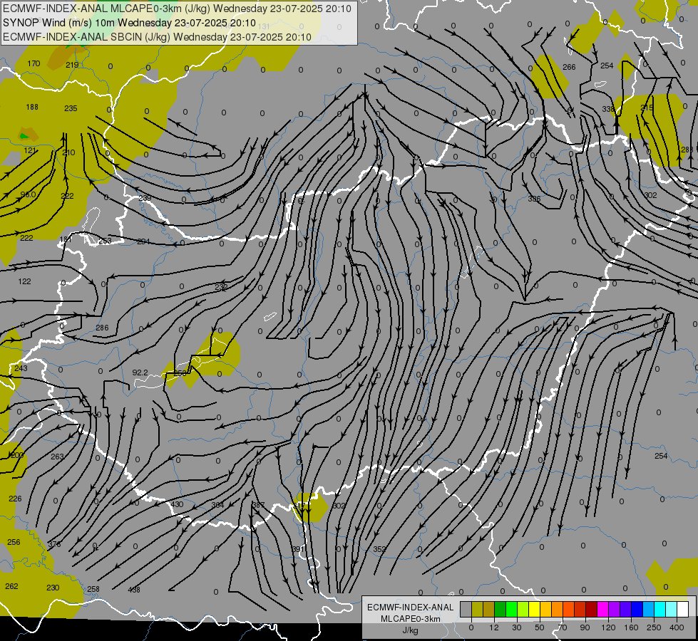The image size is (698, 641).
Task: Click the MLCAPE0-3km title line
Action: [177, 9]
